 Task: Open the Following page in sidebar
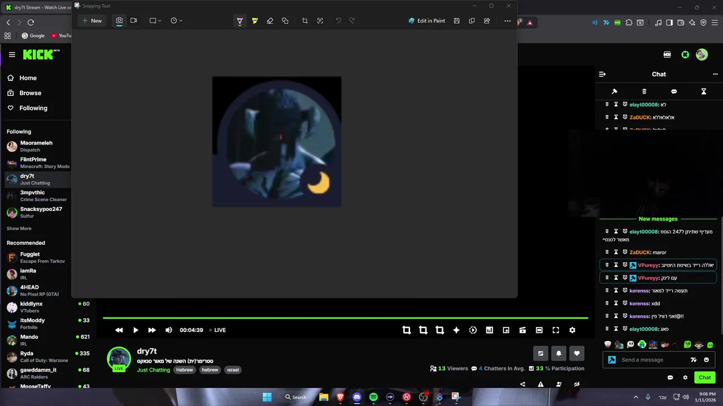tap(33, 108)
